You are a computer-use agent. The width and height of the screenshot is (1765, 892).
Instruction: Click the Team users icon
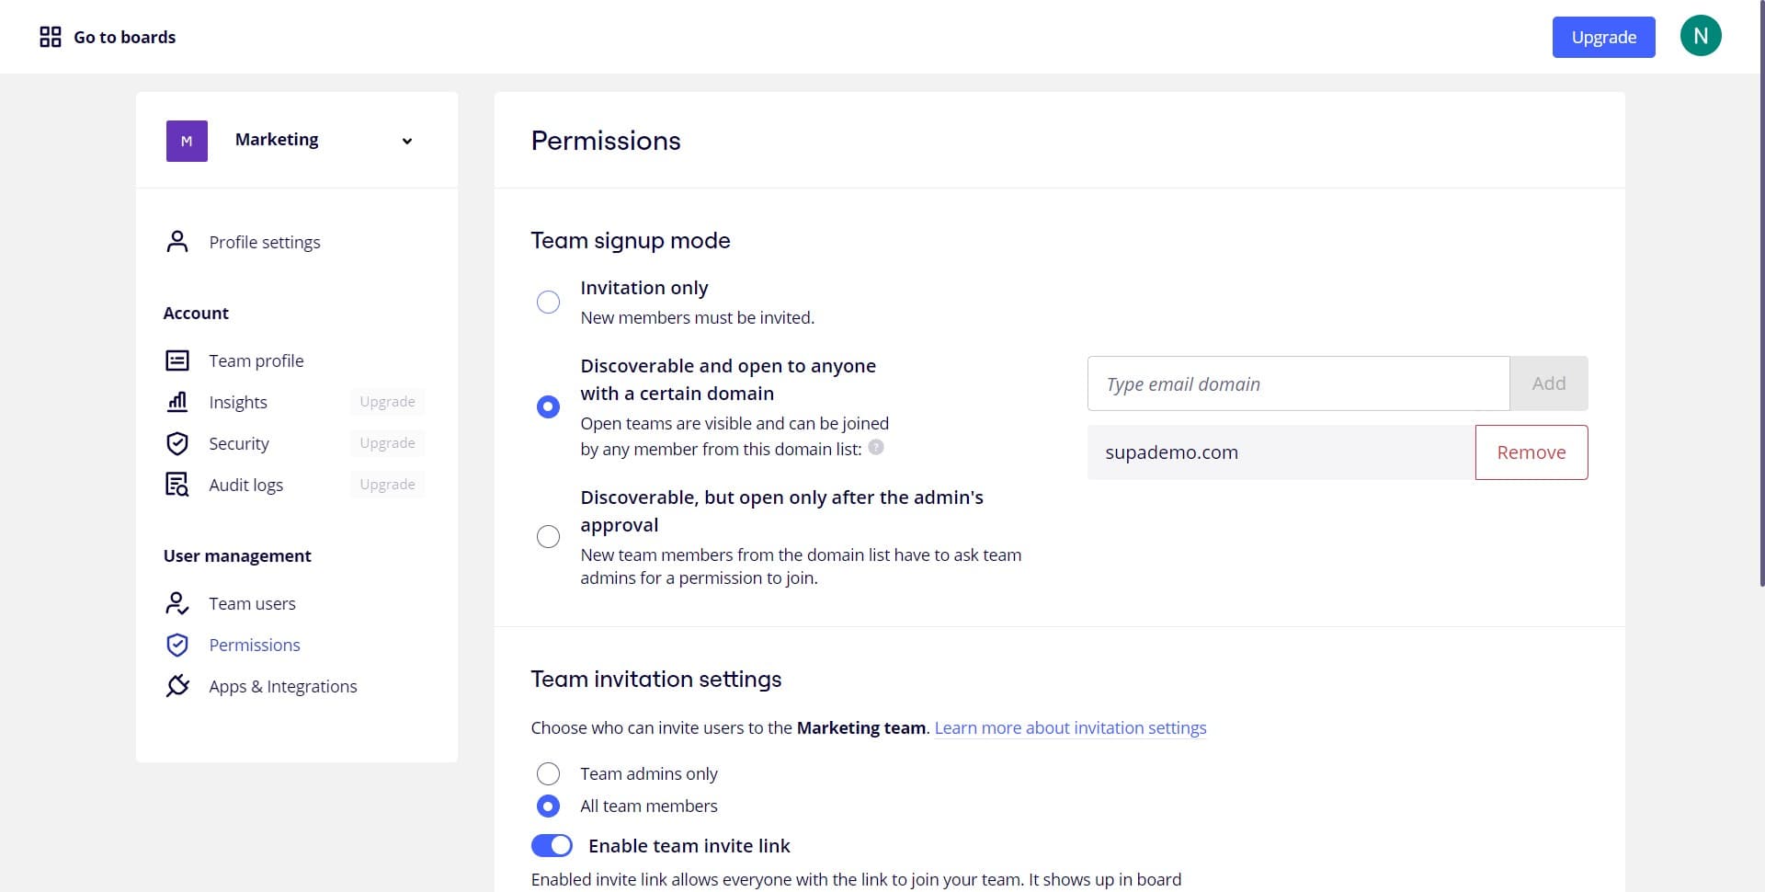176,603
